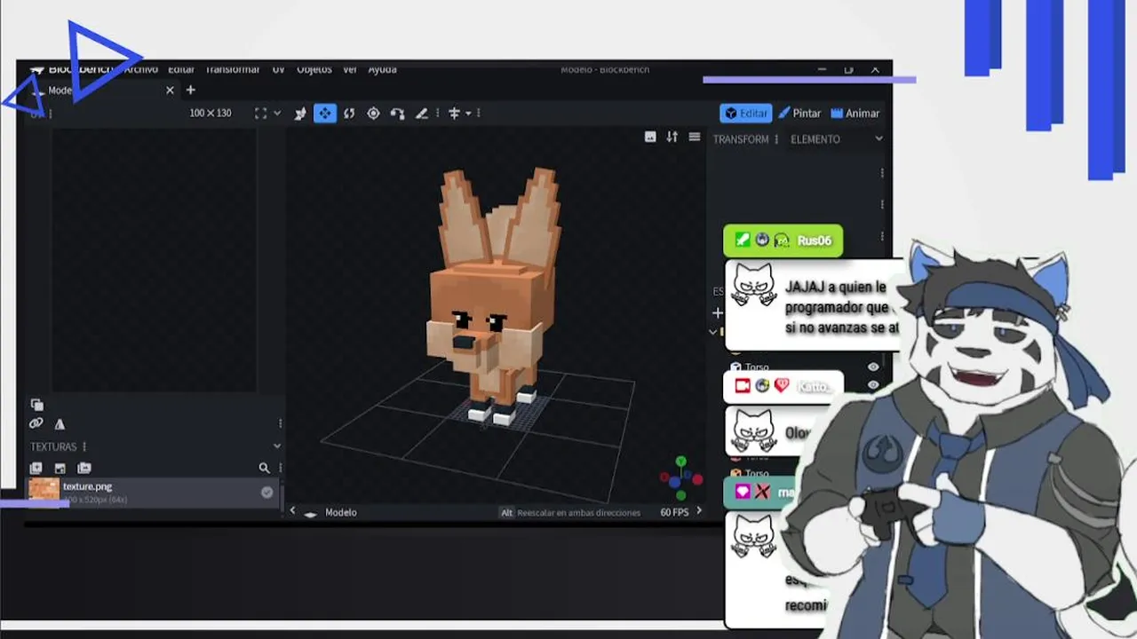Search textures with magnifier icon
1137x639 pixels.
[264, 468]
